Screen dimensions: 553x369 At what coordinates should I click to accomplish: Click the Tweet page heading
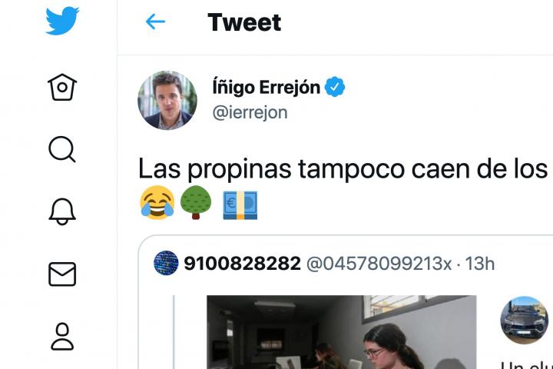[244, 22]
